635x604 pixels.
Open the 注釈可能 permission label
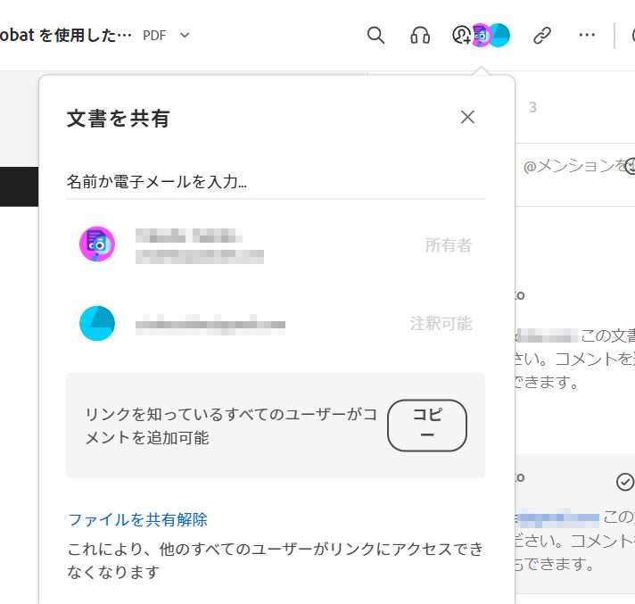pos(441,324)
